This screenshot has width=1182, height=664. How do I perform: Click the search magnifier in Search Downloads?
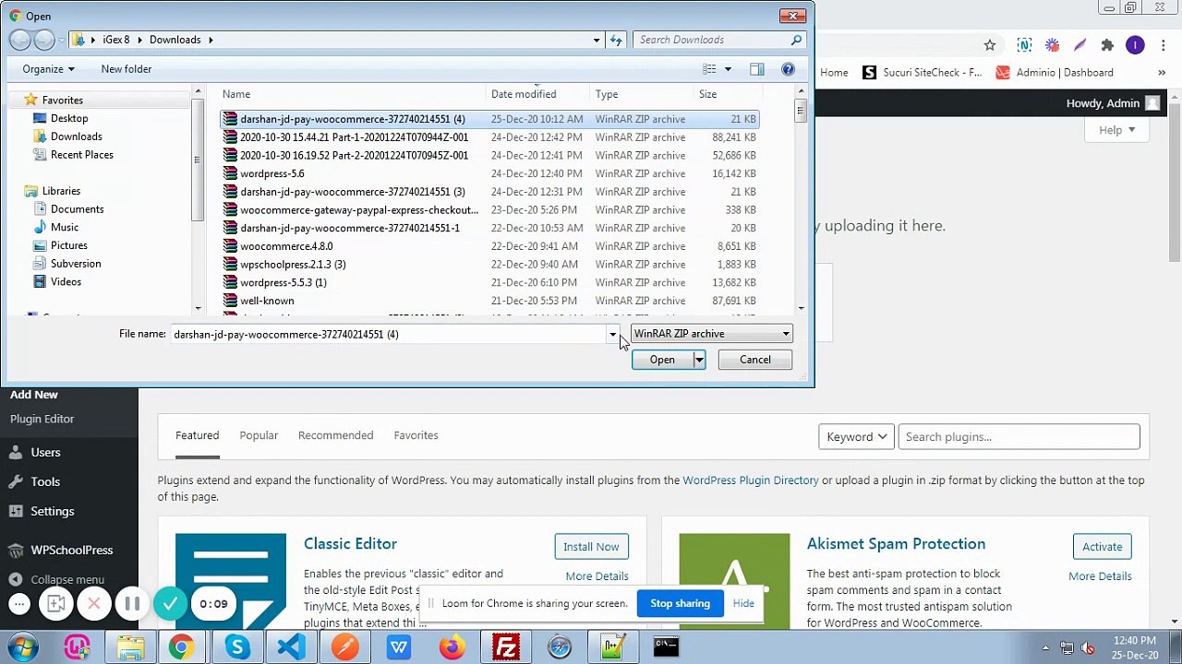click(796, 40)
